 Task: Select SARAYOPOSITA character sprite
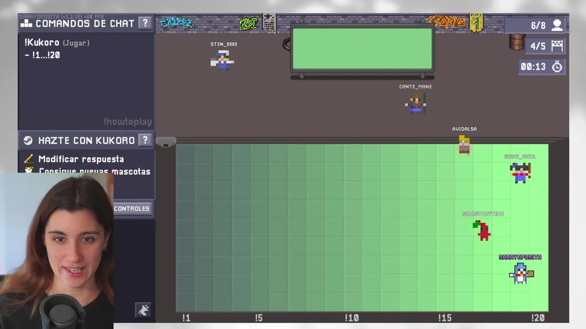(x=521, y=273)
